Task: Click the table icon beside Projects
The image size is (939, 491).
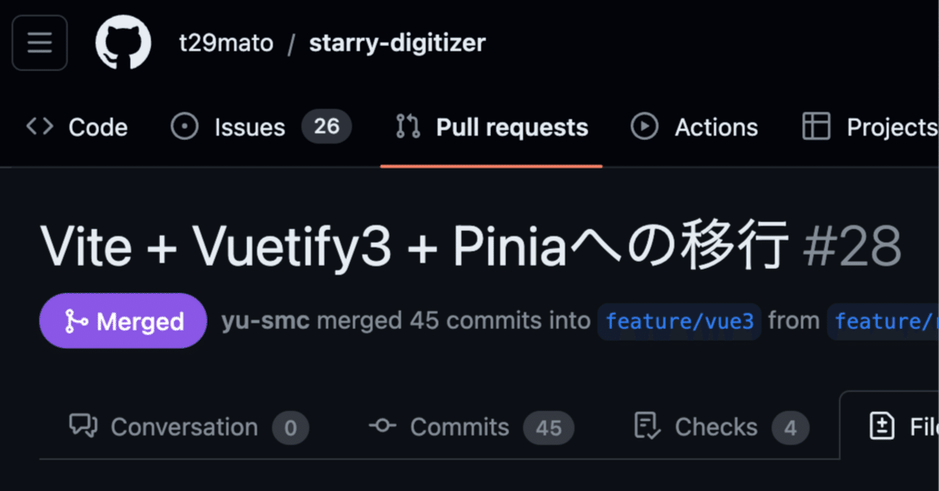Action: coord(816,127)
